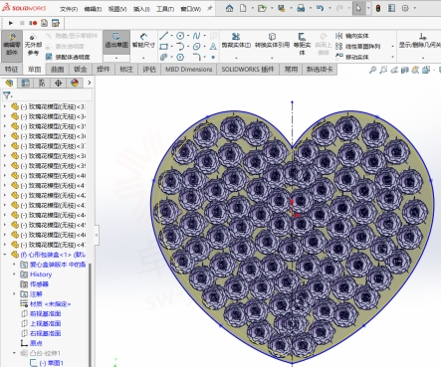Select the Circle sketch tool
The height and width of the screenshot is (367, 442).
(180, 36)
